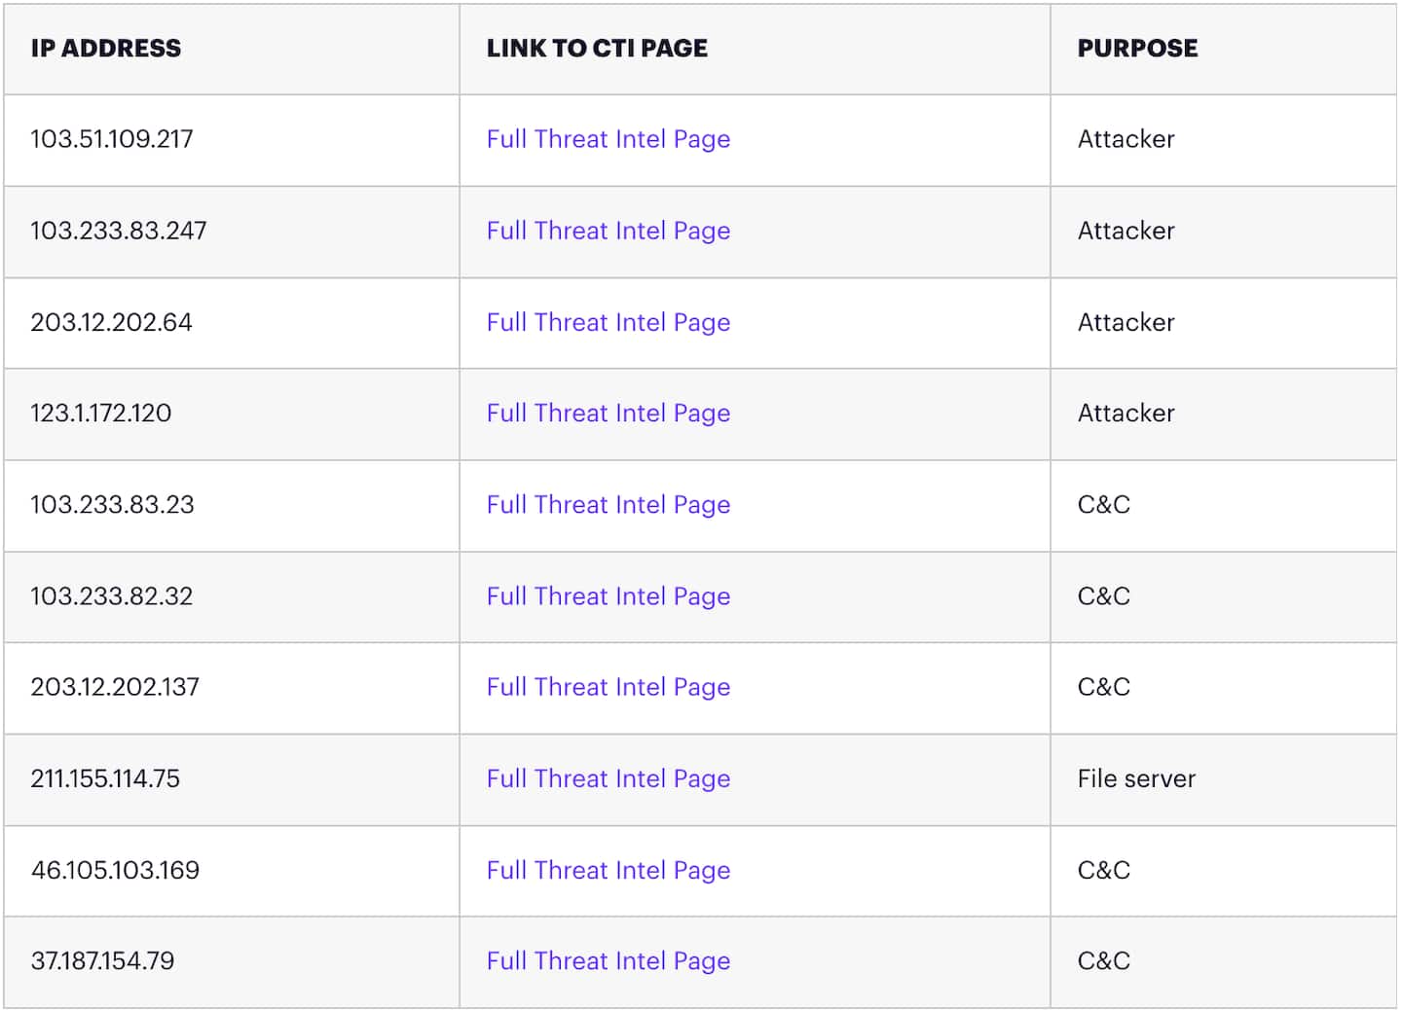Image resolution: width=1402 pixels, height=1011 pixels.
Task: Select the 203.12.202.64 IP address cell
Action: pyautogui.click(x=111, y=322)
